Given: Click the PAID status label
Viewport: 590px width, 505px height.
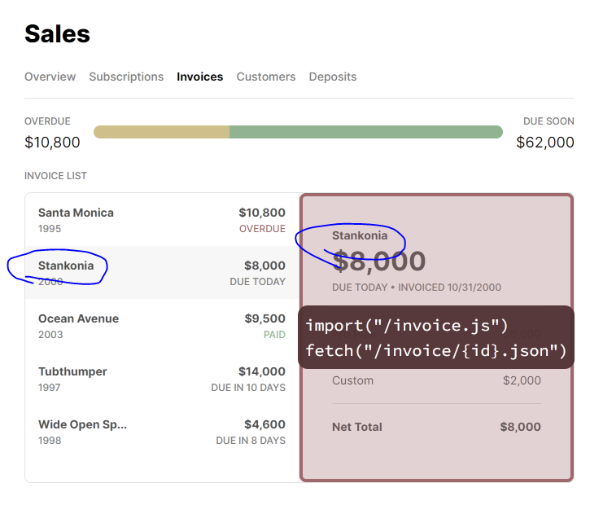Looking at the screenshot, I should click(x=275, y=335).
